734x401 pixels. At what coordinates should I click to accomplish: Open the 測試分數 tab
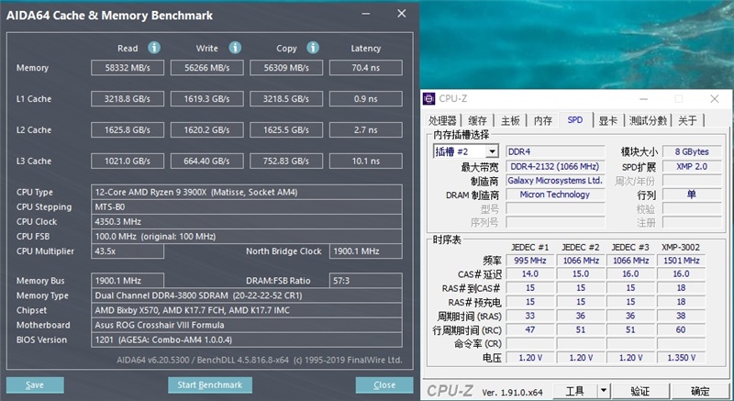click(648, 121)
